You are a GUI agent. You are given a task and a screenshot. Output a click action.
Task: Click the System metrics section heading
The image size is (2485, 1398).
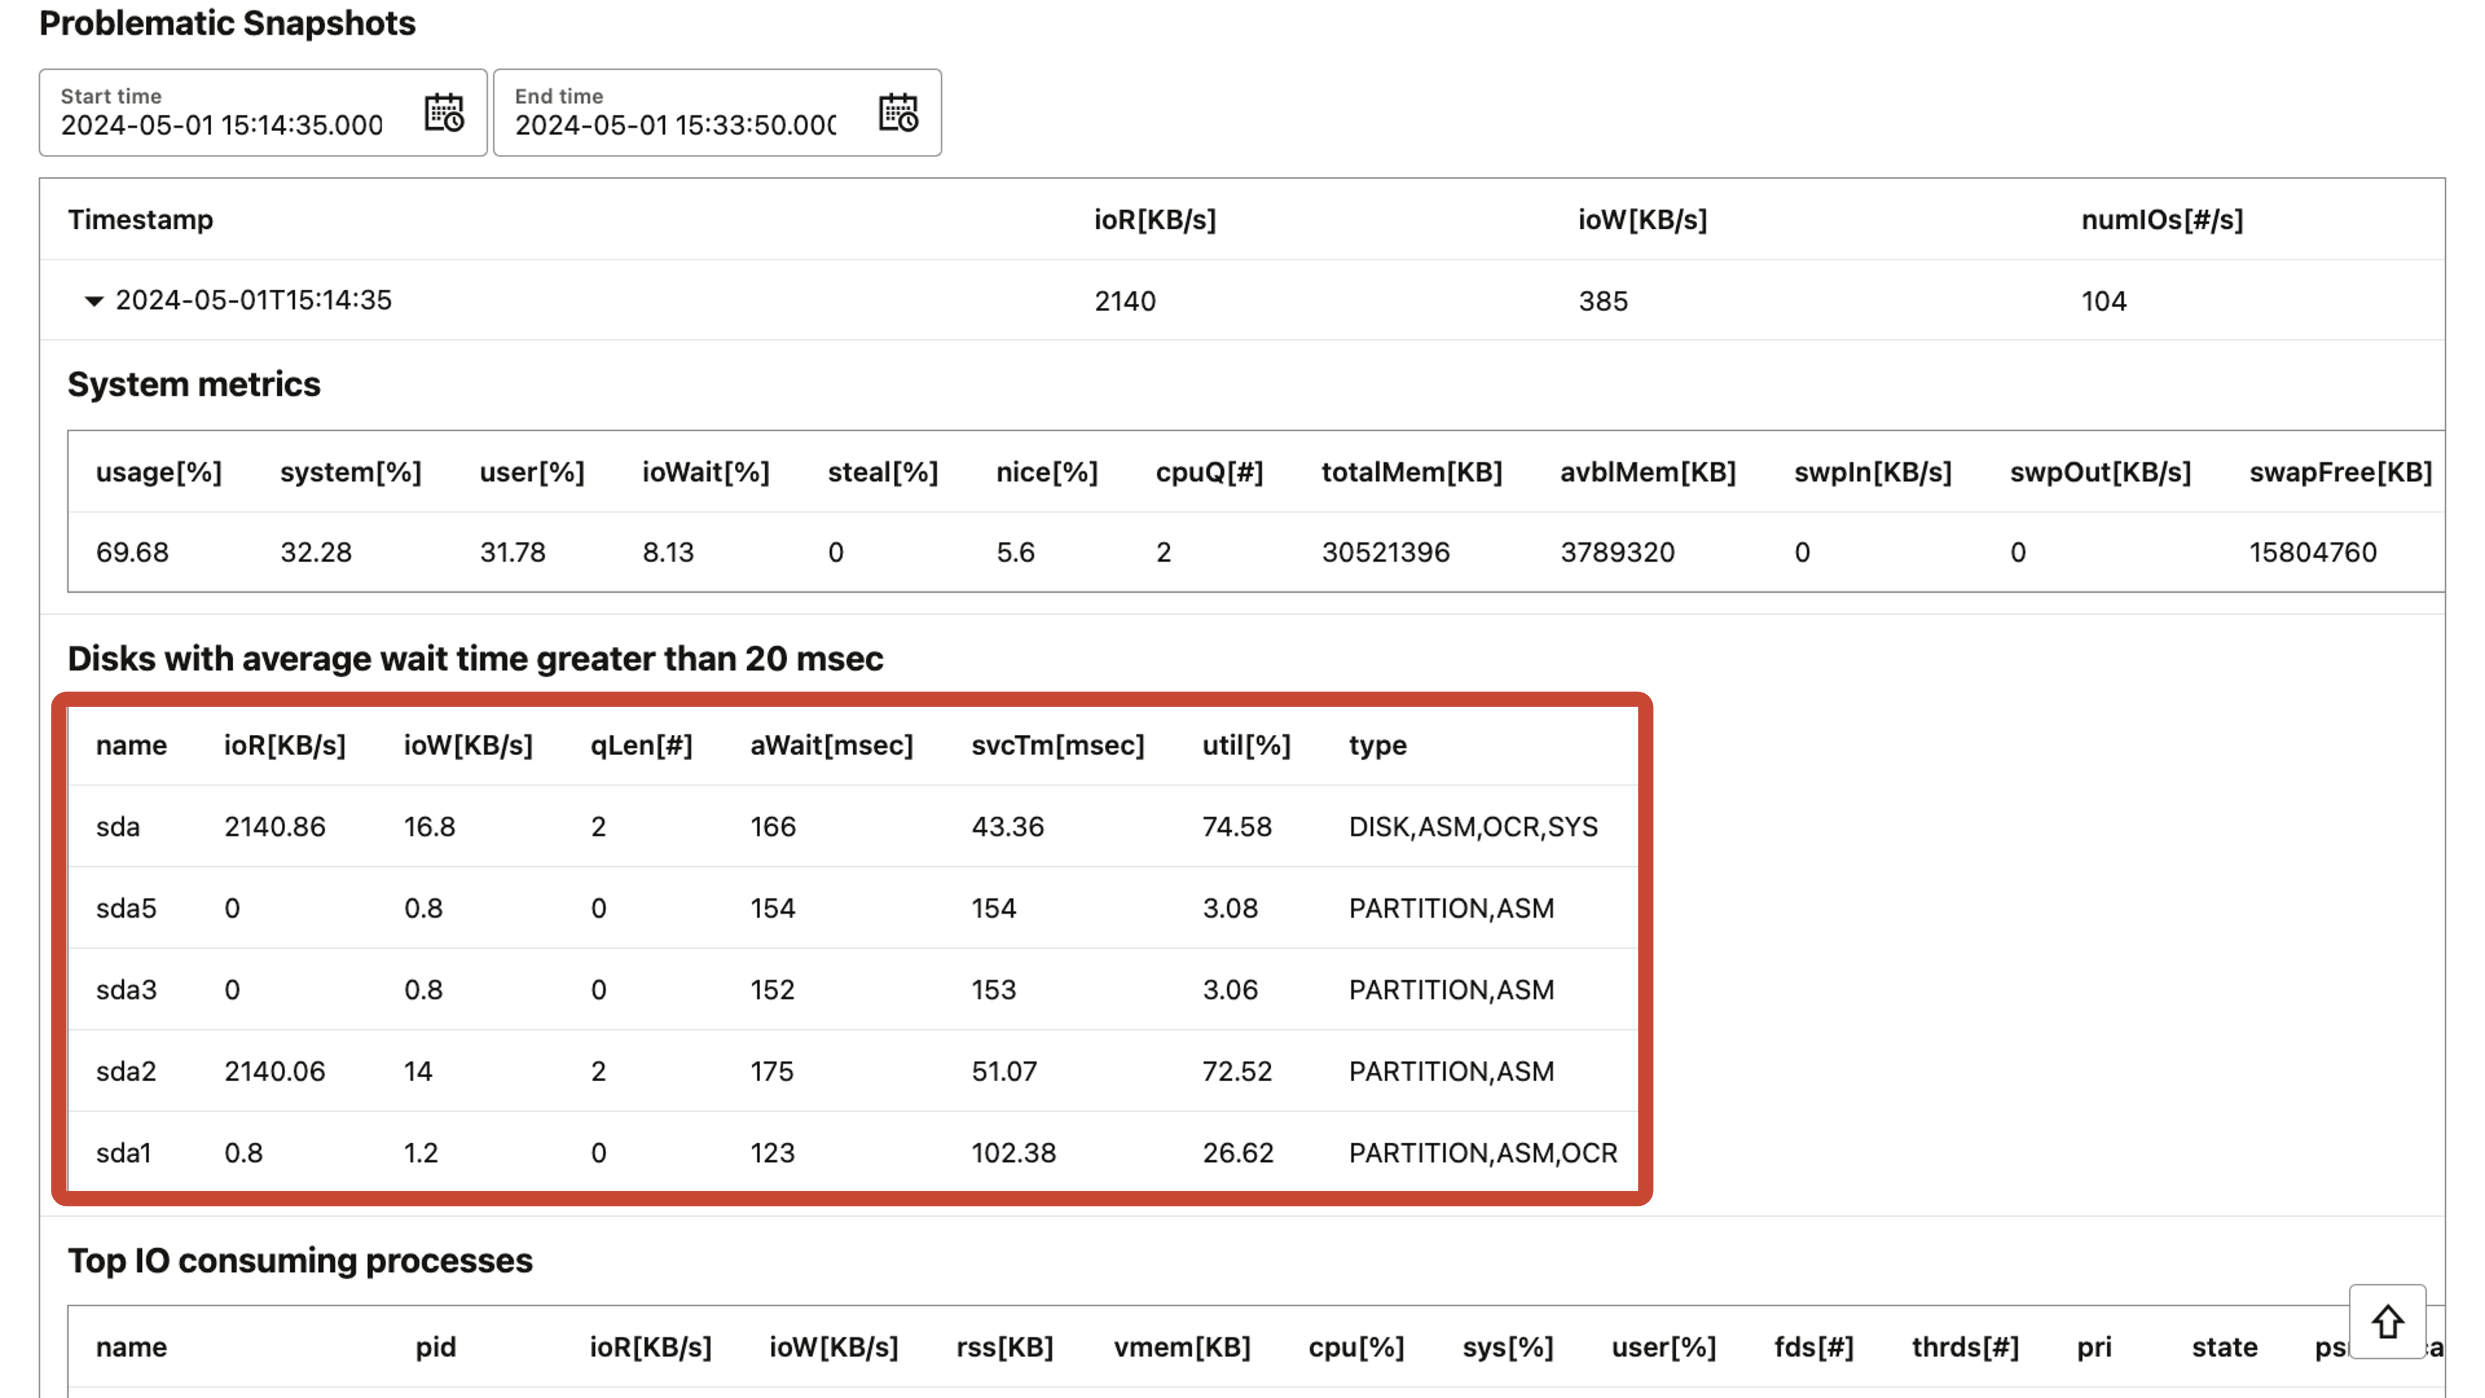[194, 383]
